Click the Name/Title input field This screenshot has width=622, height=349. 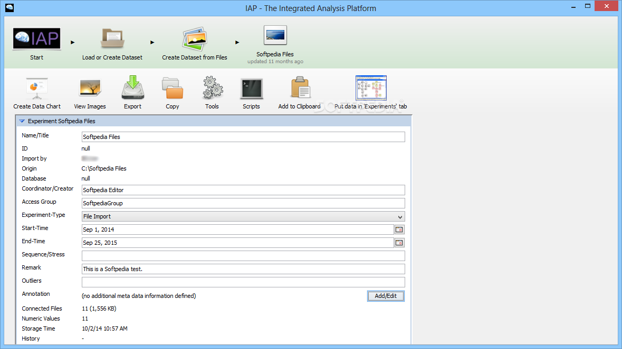(x=243, y=137)
